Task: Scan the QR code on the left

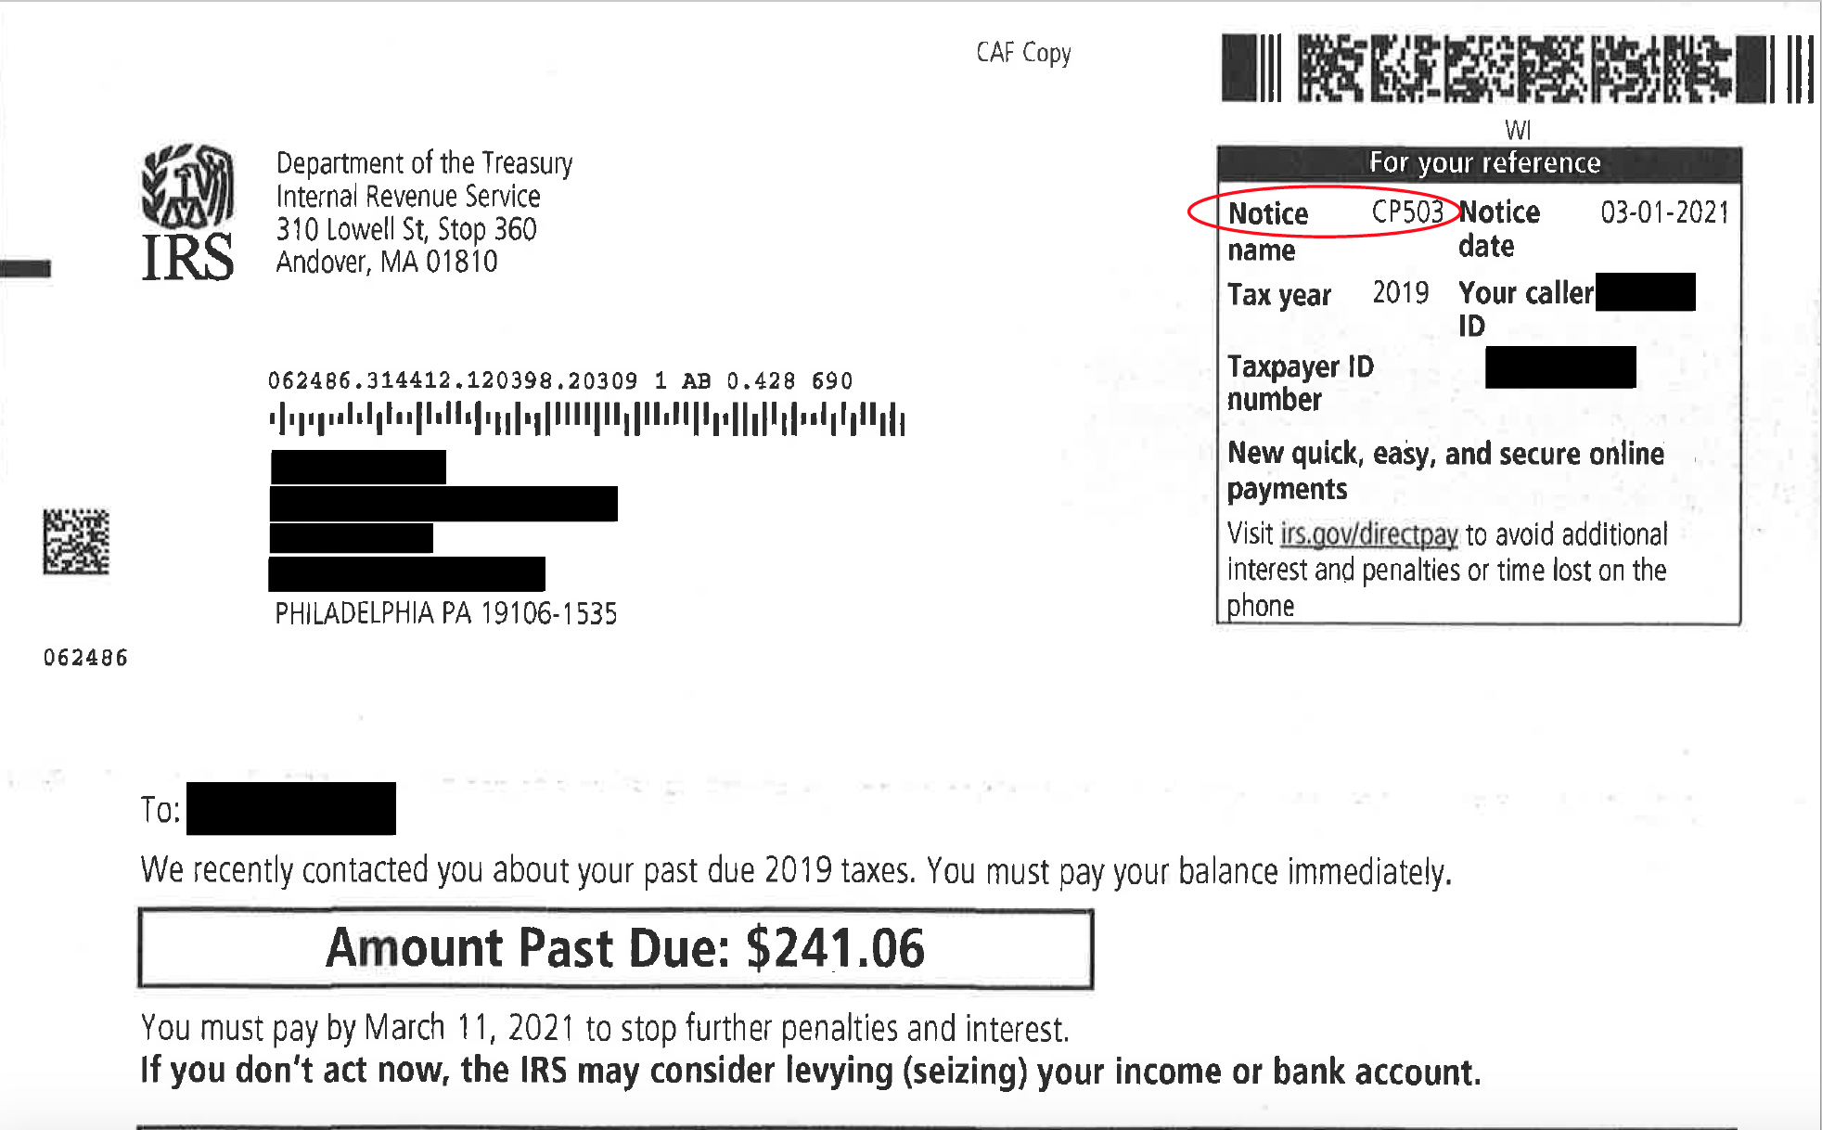Action: coord(74,542)
